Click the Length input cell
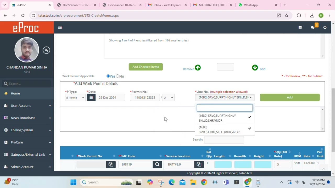335x188 pixels. (x=223, y=164)
